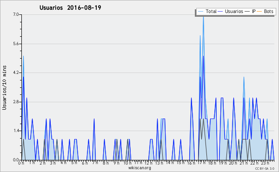Click the 17 h x-axis label

tap(202, 163)
